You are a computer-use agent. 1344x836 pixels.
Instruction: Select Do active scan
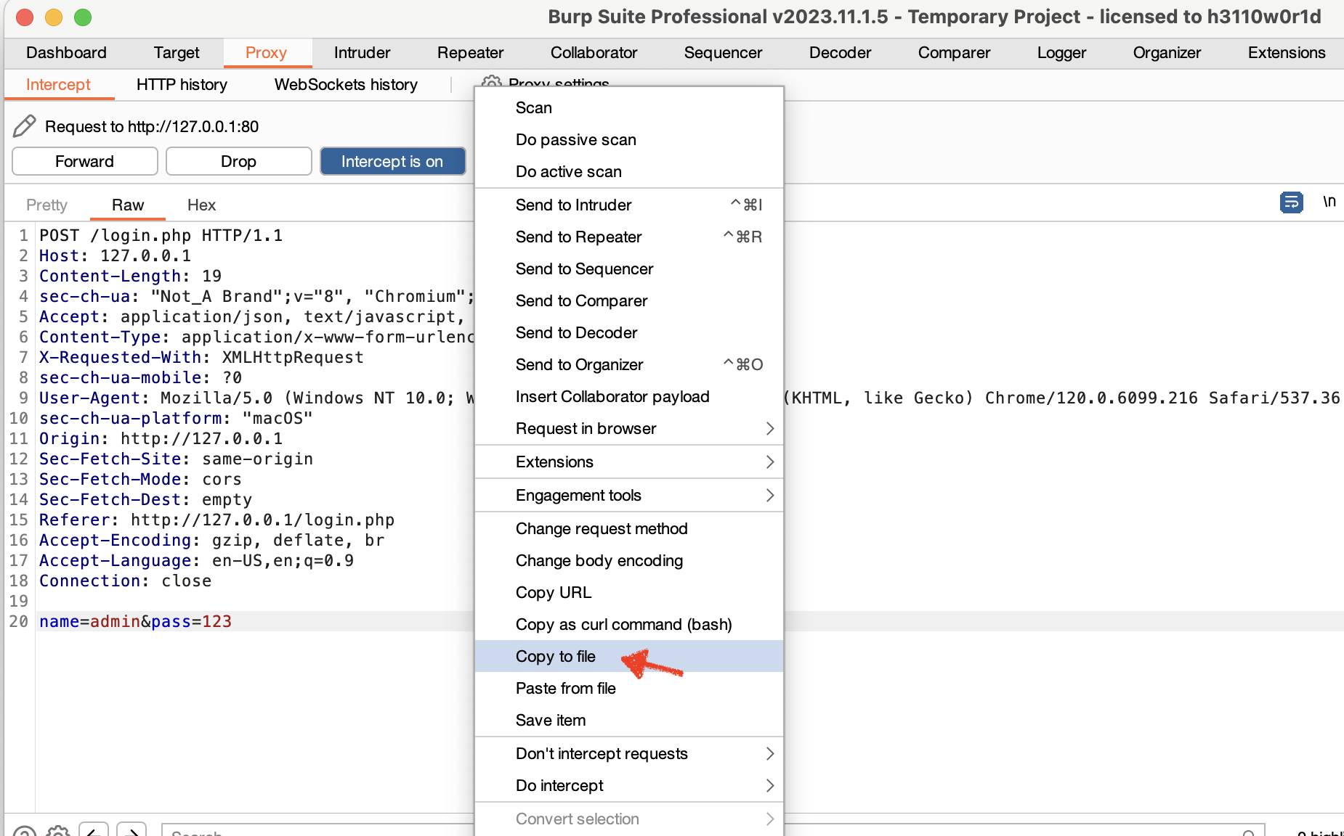(x=629, y=171)
